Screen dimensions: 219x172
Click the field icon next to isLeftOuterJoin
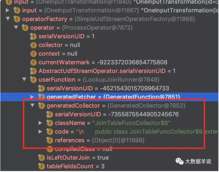click(x=42, y=158)
